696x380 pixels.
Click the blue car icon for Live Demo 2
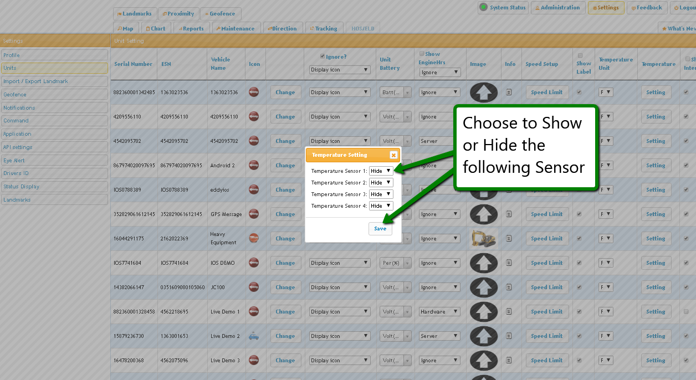[x=254, y=336]
